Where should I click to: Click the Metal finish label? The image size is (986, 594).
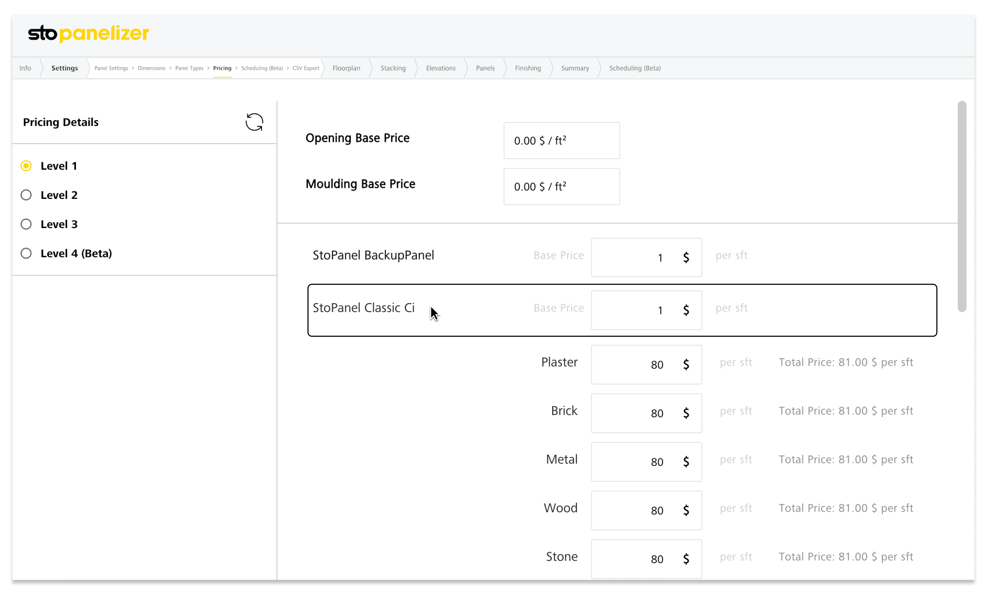(x=561, y=460)
